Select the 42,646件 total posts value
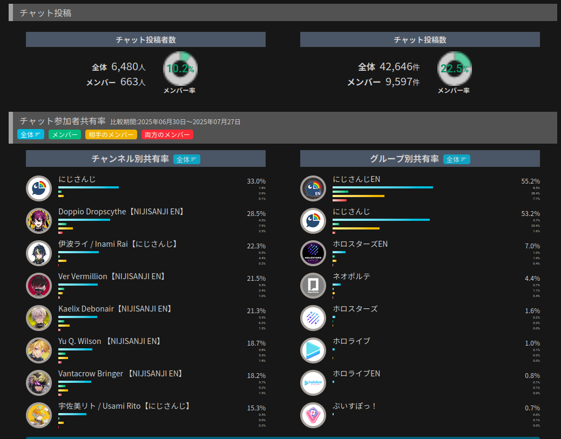 [400, 66]
